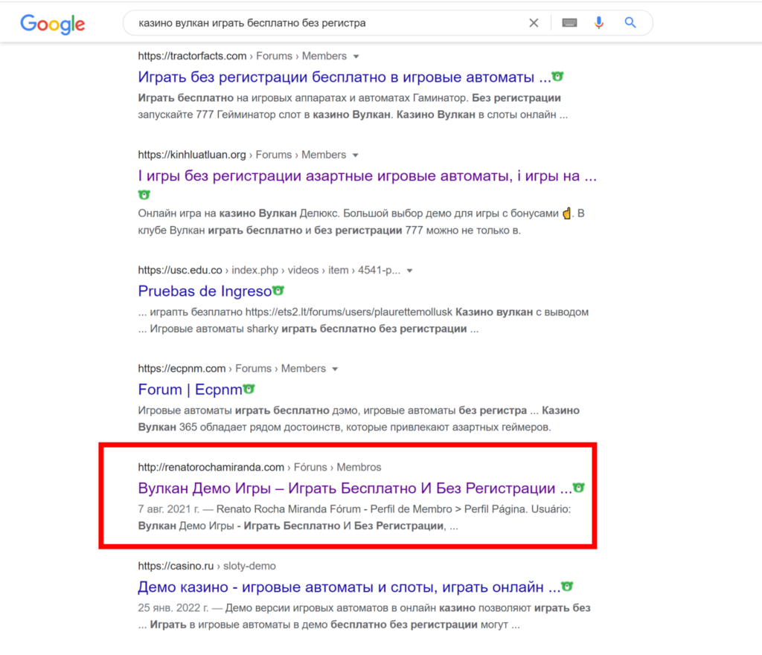762x655 pixels.
Task: Click green badge beside Forum | Ecpnm
Action: (249, 389)
